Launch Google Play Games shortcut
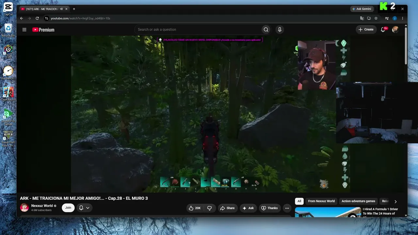Screen dimensions: 418x235 tap(8, 117)
